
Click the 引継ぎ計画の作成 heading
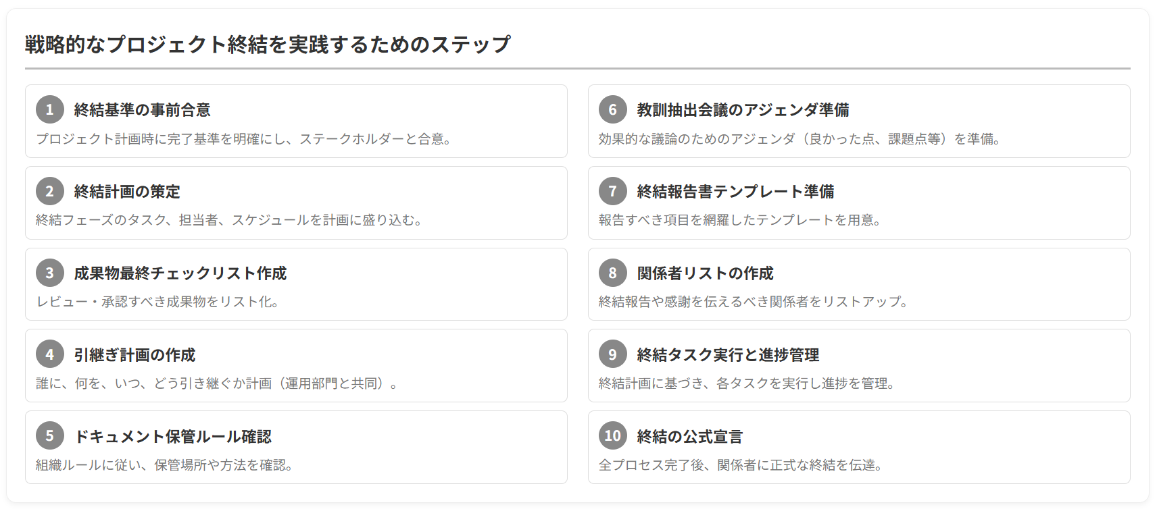click(134, 355)
